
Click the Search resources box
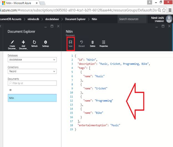[132, 19]
